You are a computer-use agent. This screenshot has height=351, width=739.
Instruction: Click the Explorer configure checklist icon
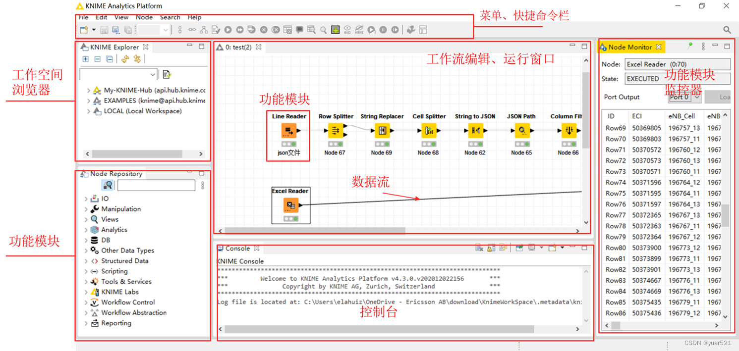coord(167,74)
